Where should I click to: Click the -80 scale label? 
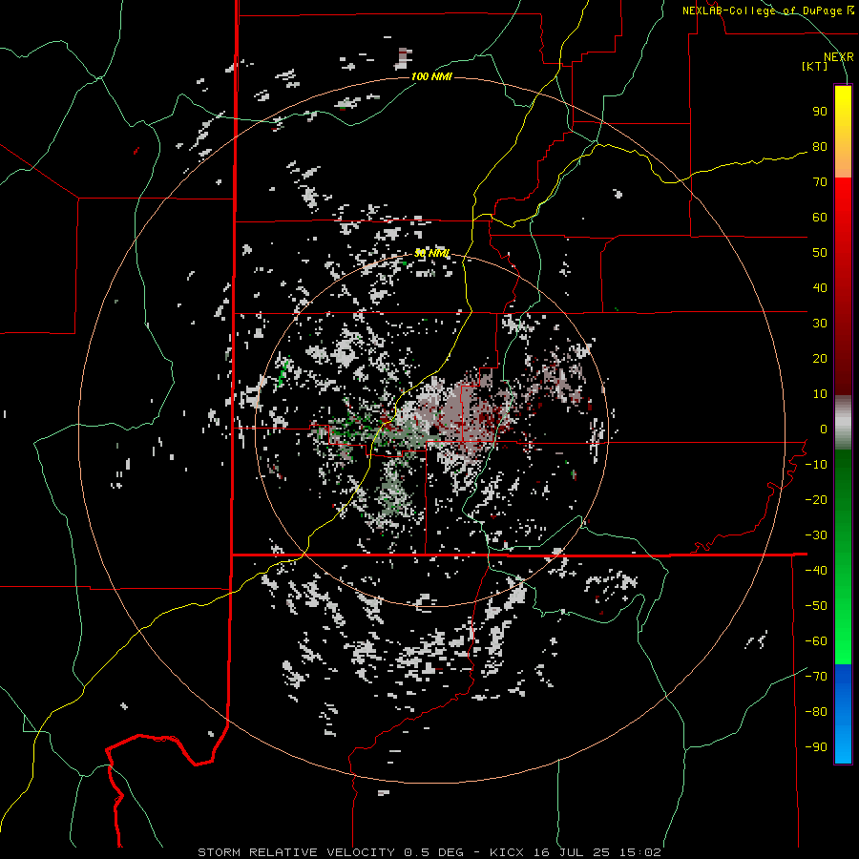click(816, 712)
